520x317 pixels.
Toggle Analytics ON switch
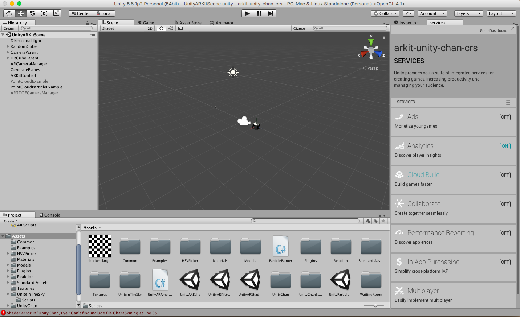(505, 146)
